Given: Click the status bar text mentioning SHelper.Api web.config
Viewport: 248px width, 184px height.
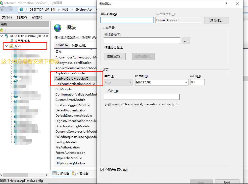Looking at the screenshot, I should (21, 181).
